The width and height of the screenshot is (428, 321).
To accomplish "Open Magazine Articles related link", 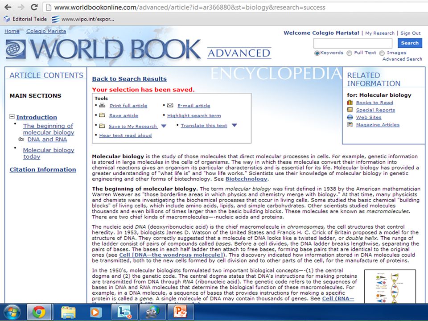I will pos(378,125).
